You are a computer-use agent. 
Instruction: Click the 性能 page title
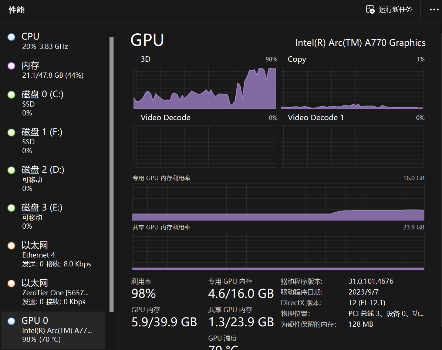pos(17,10)
